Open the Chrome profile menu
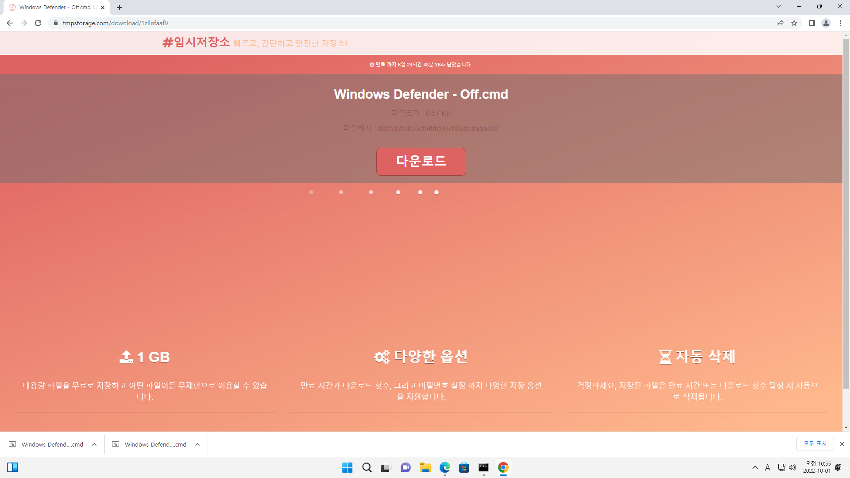The width and height of the screenshot is (850, 478). coord(826,23)
